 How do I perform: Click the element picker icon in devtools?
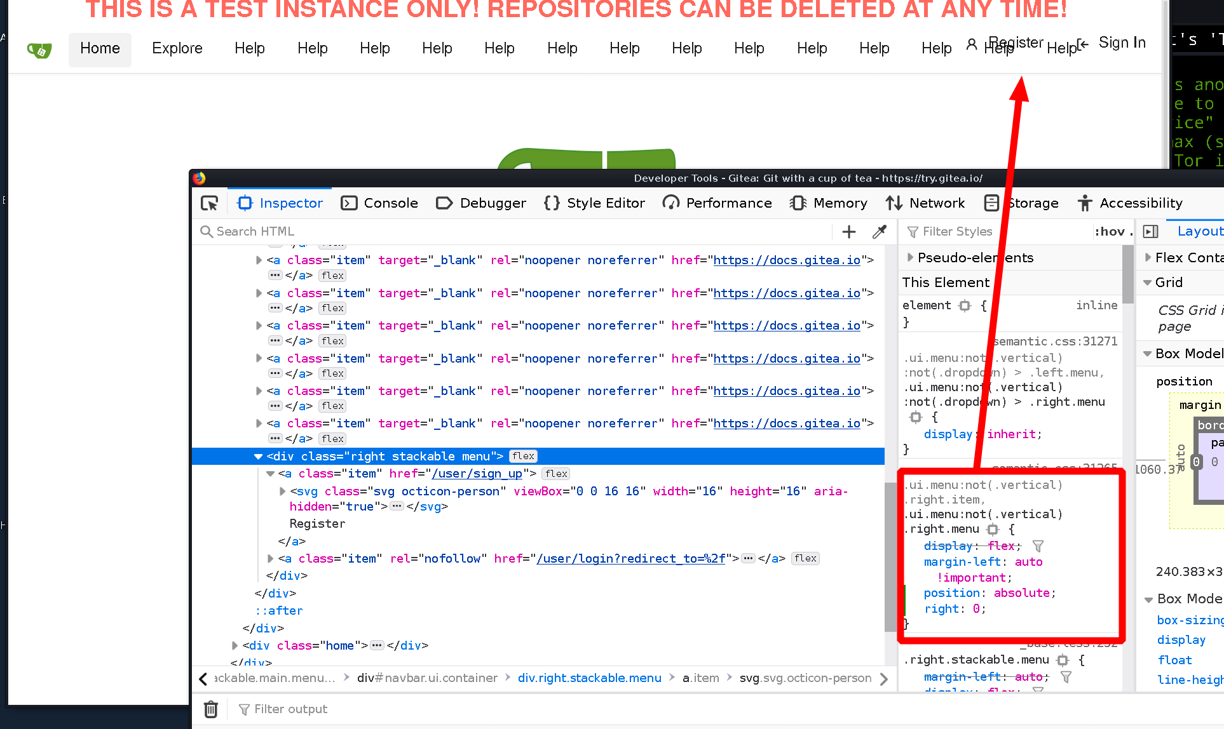(209, 203)
